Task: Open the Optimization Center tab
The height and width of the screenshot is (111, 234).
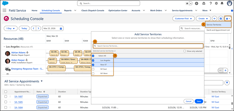Action: coord(118,10)
